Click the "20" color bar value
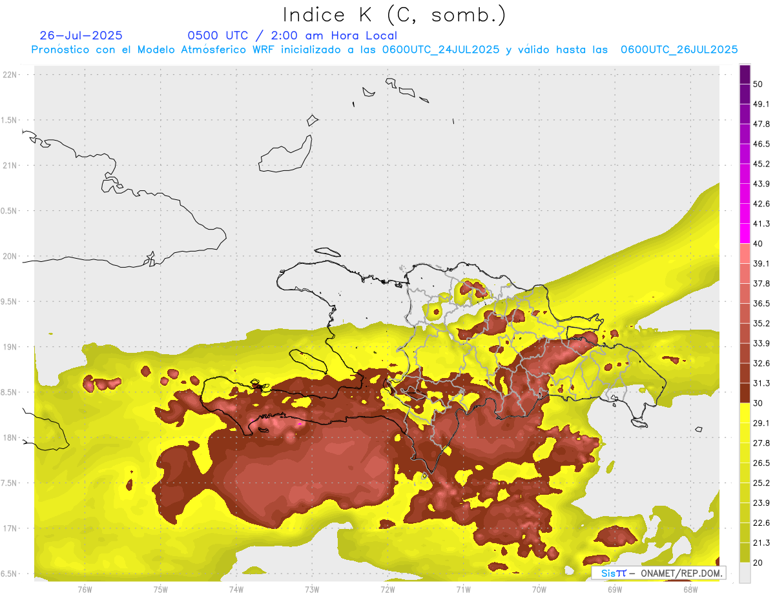775x598 pixels. coord(758,563)
